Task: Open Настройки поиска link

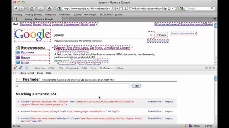Action: click(x=193, y=25)
